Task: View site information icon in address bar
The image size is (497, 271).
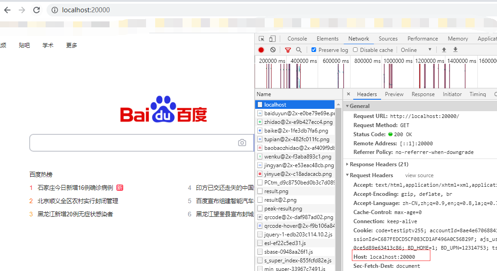Action: click(54, 10)
